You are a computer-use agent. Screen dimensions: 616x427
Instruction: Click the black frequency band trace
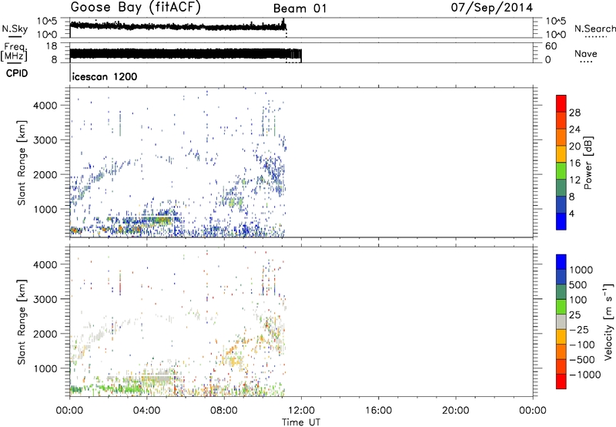[186, 54]
